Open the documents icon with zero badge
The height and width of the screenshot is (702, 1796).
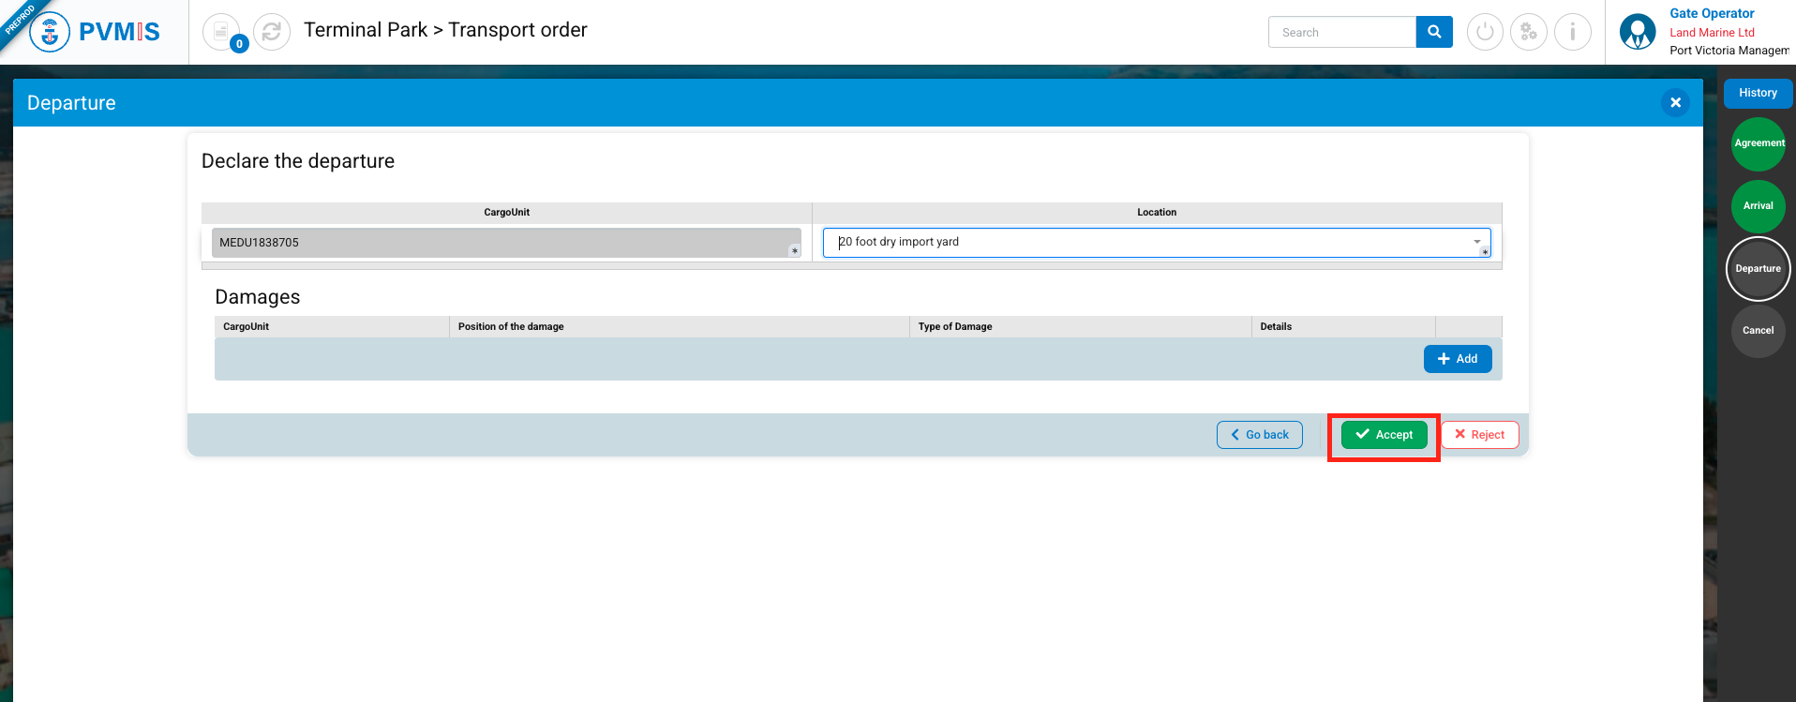pos(221,32)
